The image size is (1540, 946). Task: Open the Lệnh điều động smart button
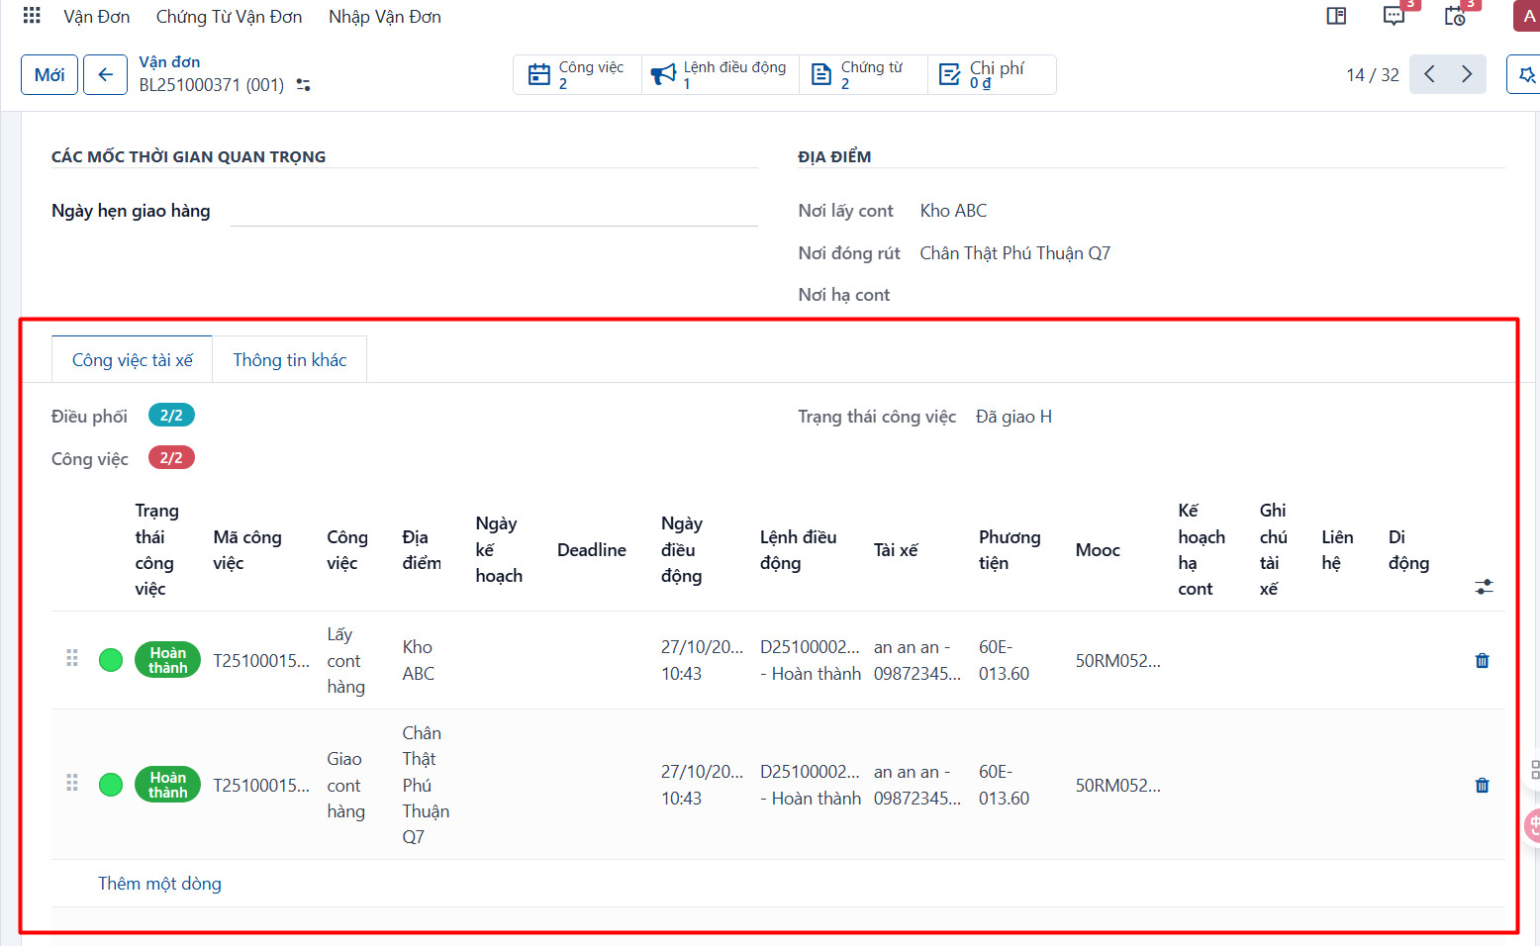tap(721, 74)
